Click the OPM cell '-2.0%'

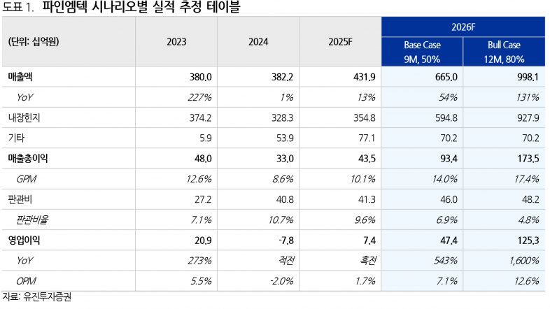click(x=282, y=281)
